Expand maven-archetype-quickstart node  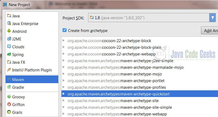(x=64, y=94)
